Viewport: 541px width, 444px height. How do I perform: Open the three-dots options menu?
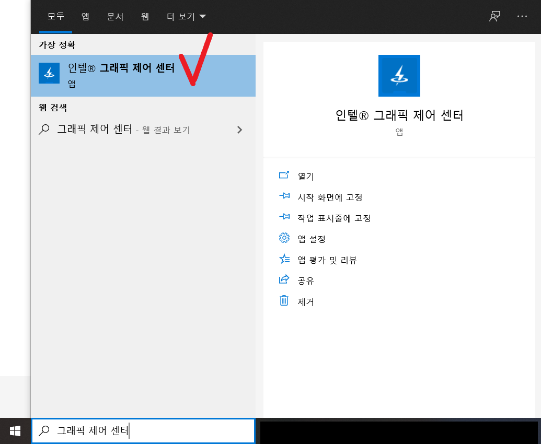[522, 16]
